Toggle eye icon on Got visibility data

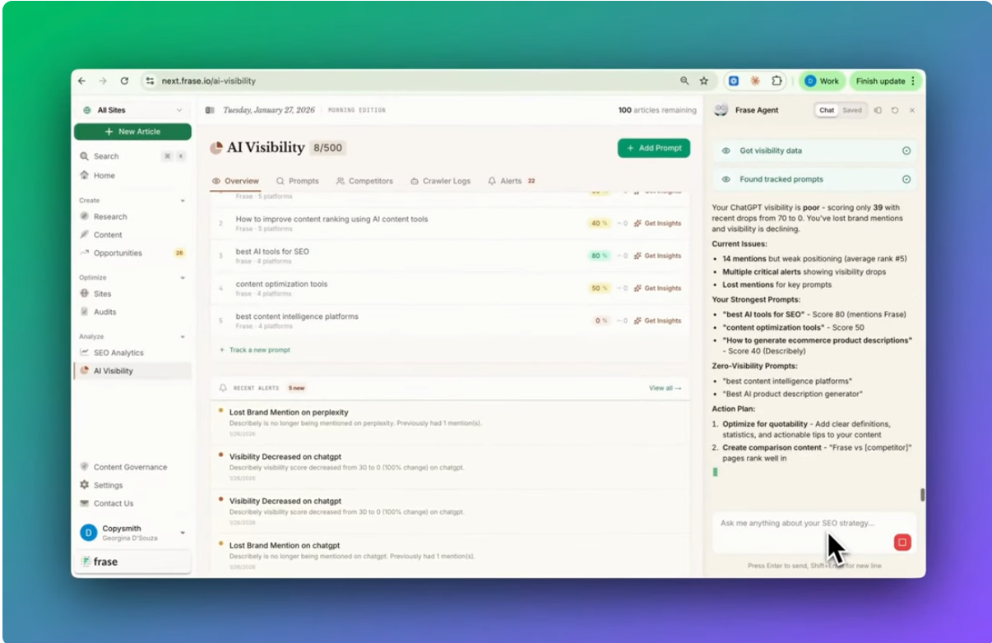pyautogui.click(x=726, y=151)
